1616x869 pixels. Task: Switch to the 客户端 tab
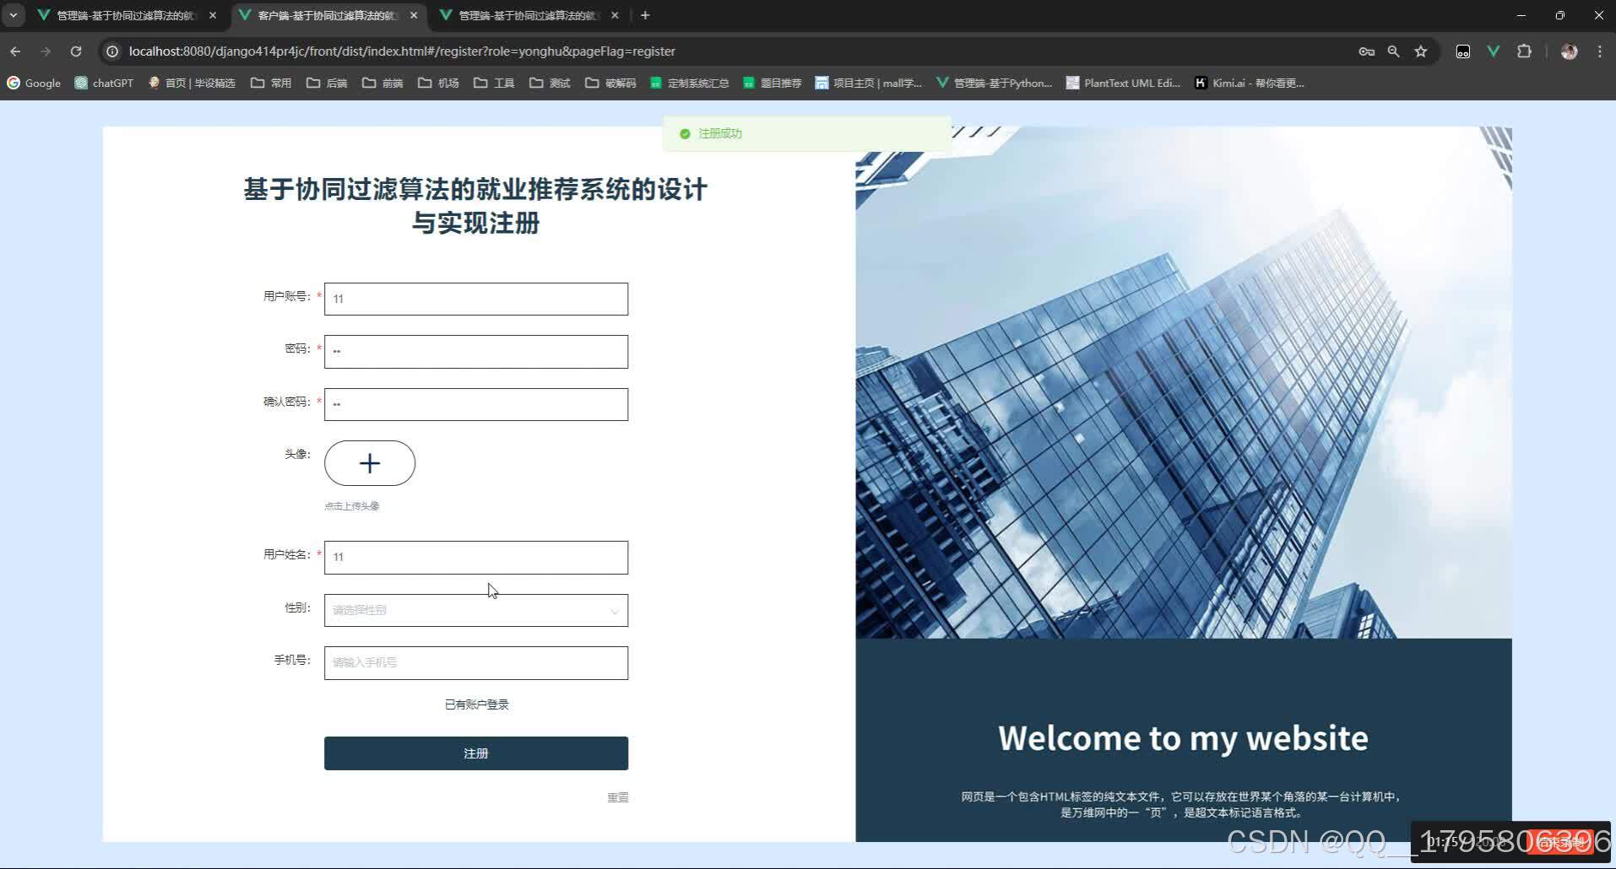[327, 15]
